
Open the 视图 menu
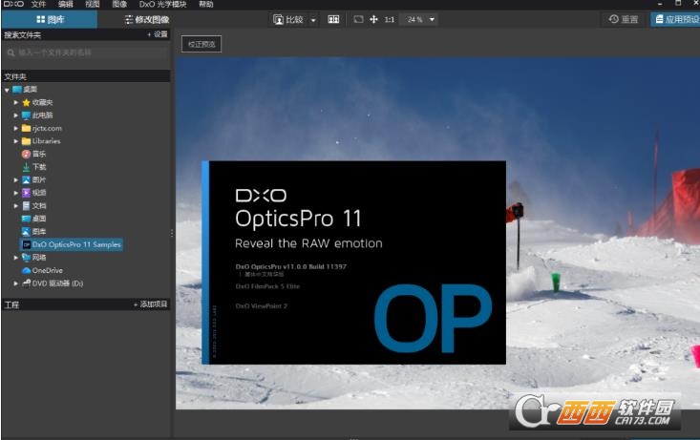pos(92,4)
